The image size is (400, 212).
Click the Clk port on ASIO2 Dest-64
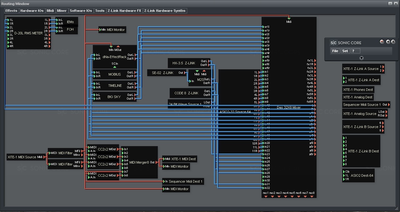(x=344, y=172)
